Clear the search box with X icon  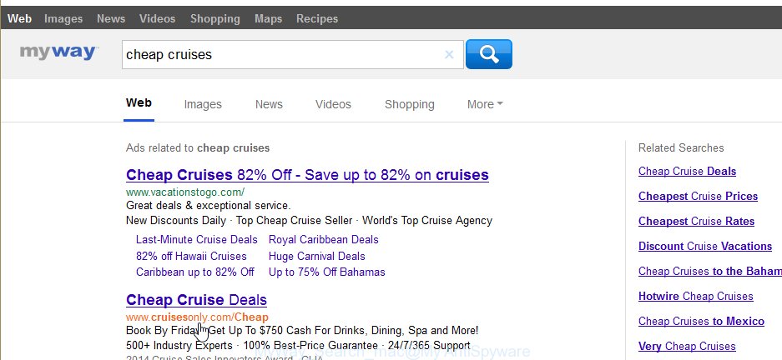[x=449, y=55]
